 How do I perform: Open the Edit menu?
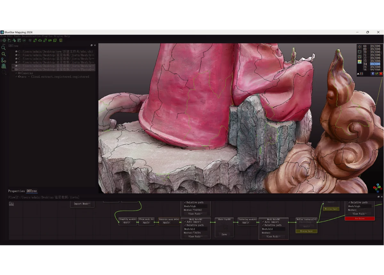10,36
